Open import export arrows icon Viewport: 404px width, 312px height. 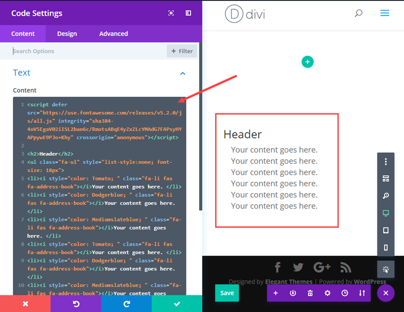click(x=362, y=293)
